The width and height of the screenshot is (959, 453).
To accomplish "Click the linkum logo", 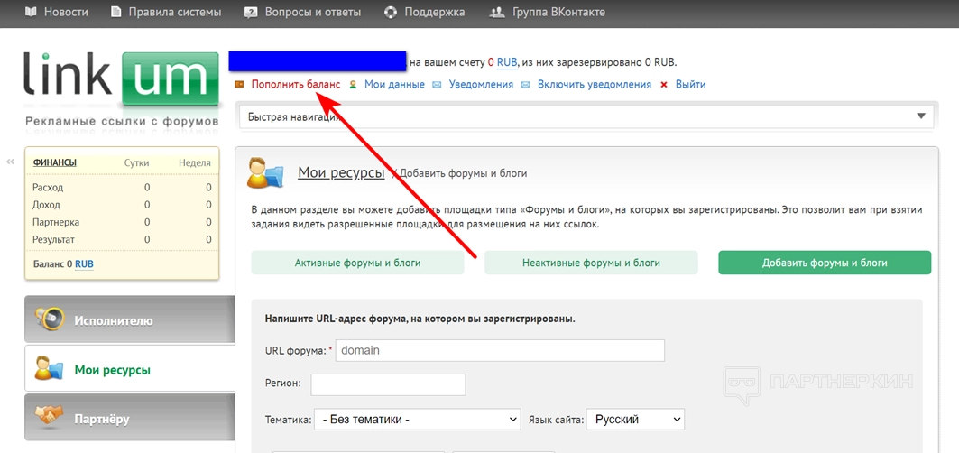I will pyautogui.click(x=121, y=79).
